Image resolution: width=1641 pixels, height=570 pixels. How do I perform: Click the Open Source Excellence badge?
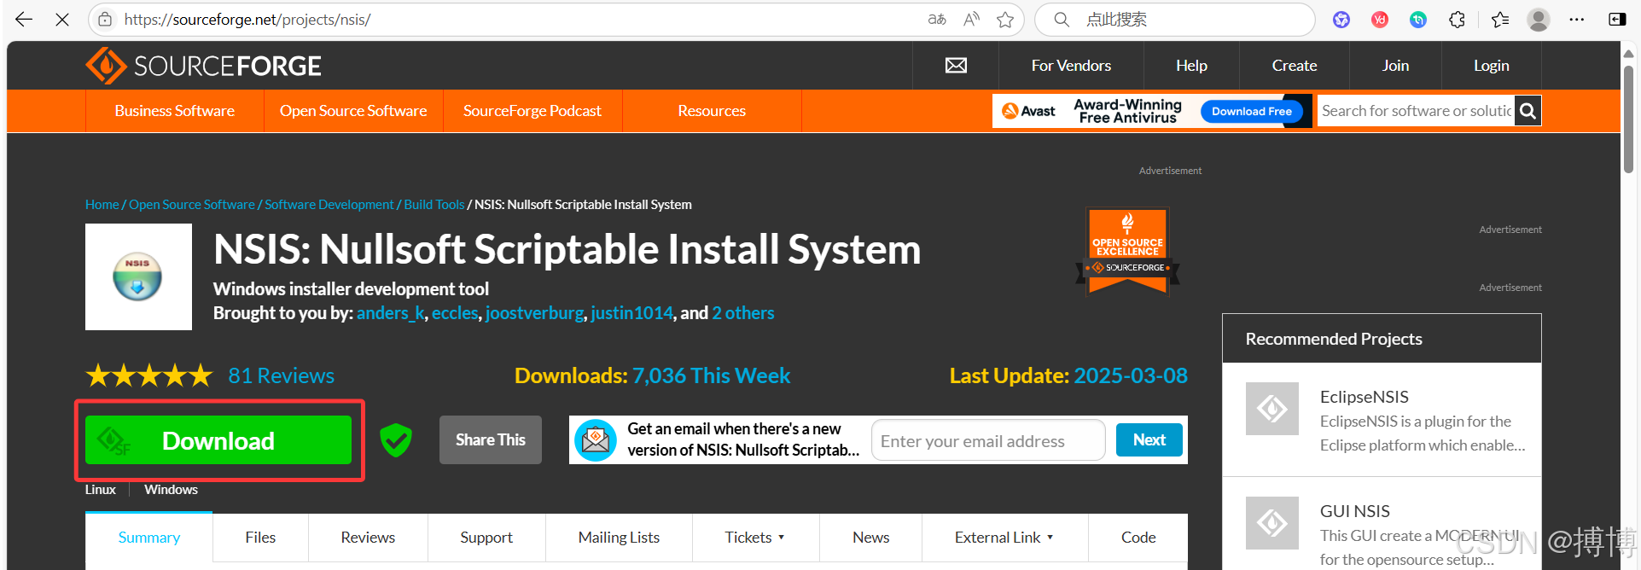pos(1127,252)
